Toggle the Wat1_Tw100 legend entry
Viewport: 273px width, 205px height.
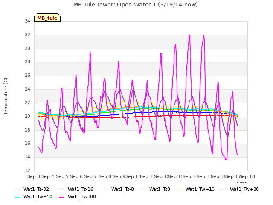(x=78, y=197)
